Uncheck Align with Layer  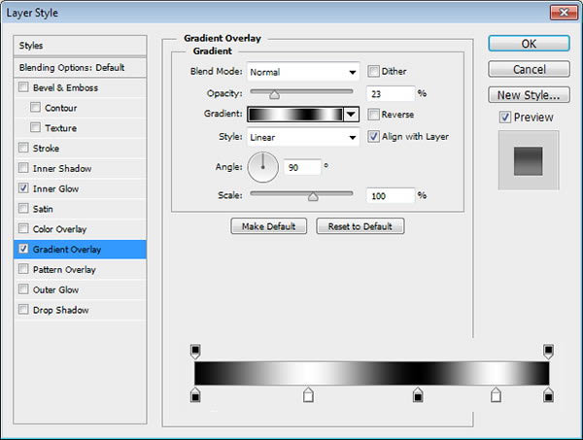tap(373, 136)
